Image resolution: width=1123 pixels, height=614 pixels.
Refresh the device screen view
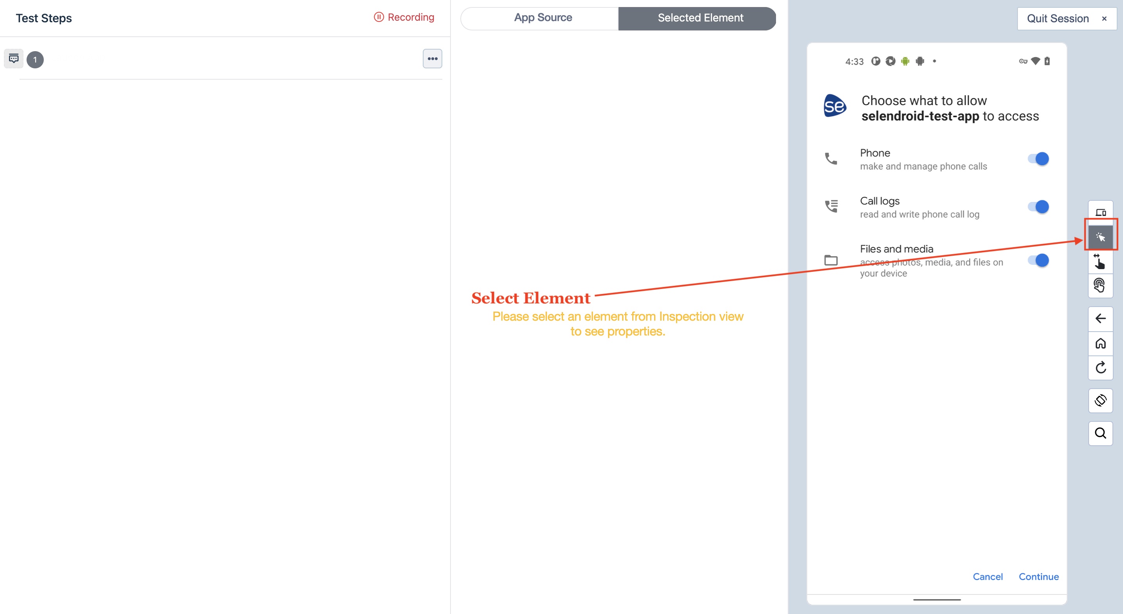pyautogui.click(x=1100, y=368)
